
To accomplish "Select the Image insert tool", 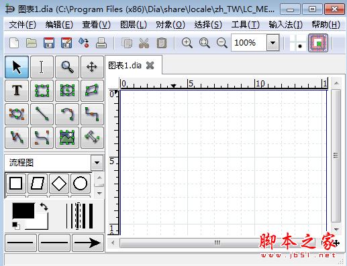I will click(x=67, y=137).
